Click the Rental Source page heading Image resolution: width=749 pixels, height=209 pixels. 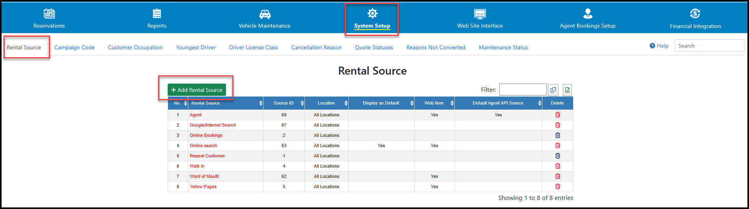coord(372,71)
